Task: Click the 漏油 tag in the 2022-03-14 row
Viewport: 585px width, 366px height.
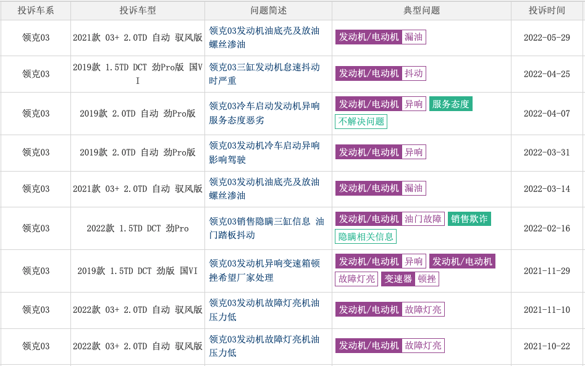Action: click(x=414, y=188)
